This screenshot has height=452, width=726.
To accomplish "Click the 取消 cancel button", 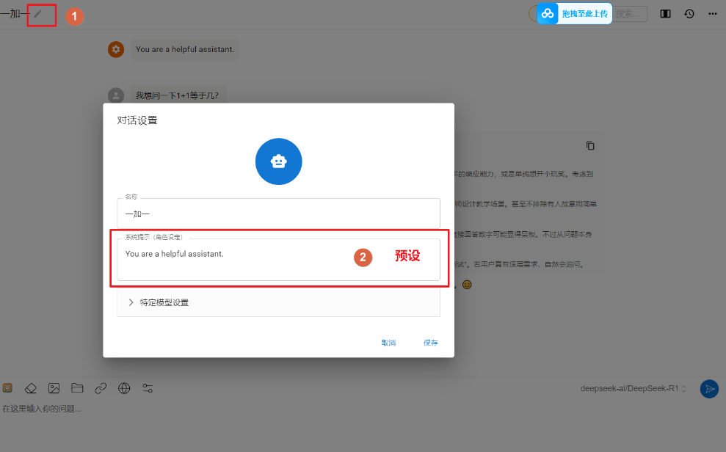I will (x=388, y=343).
